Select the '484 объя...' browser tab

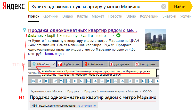[x=43, y=64]
